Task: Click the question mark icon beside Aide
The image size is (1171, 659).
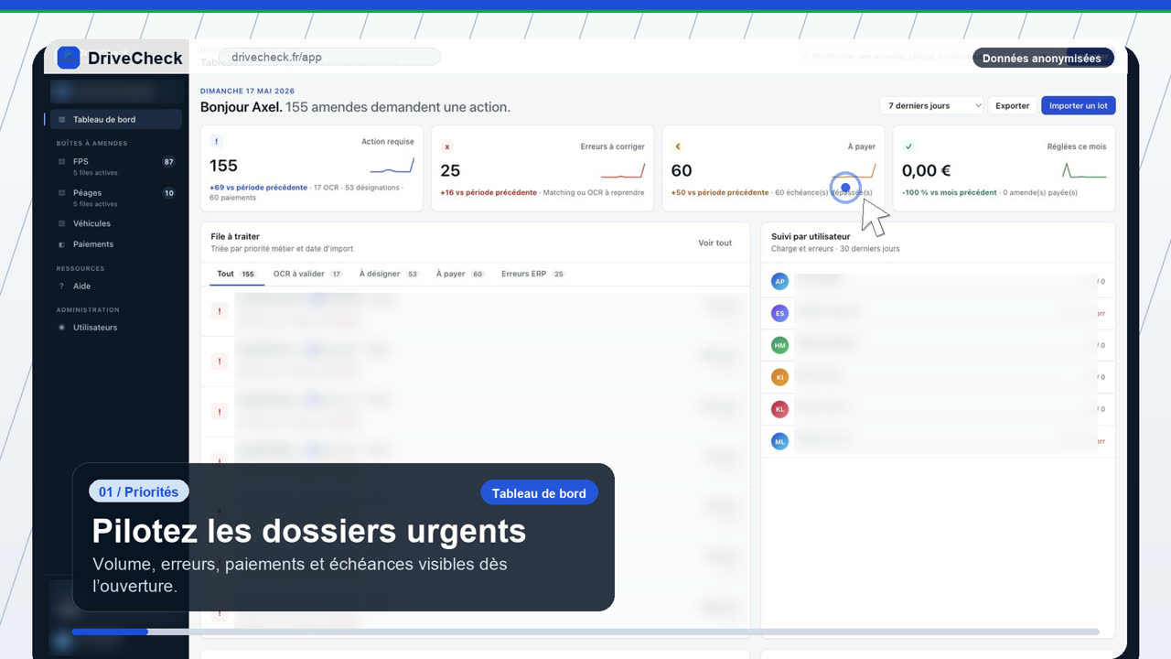Action: click(61, 286)
